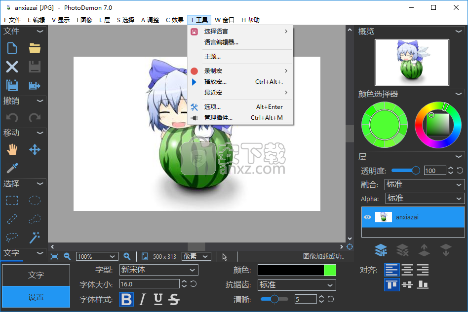Click the black text color swatch
This screenshot has height=312, width=468.
pos(291,270)
